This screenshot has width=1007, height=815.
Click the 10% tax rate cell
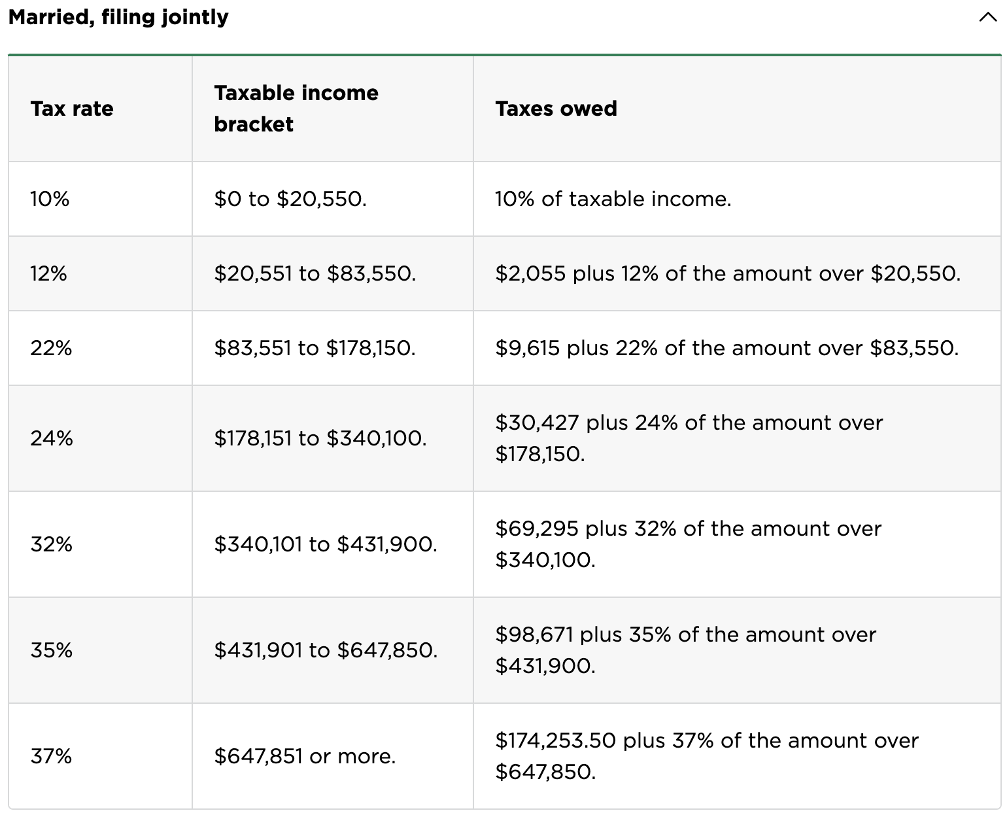[50, 199]
